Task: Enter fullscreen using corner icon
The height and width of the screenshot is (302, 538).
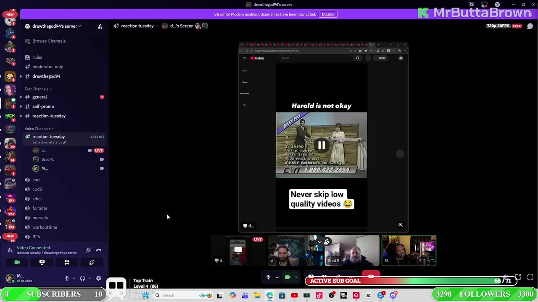Action: pyautogui.click(x=530, y=277)
